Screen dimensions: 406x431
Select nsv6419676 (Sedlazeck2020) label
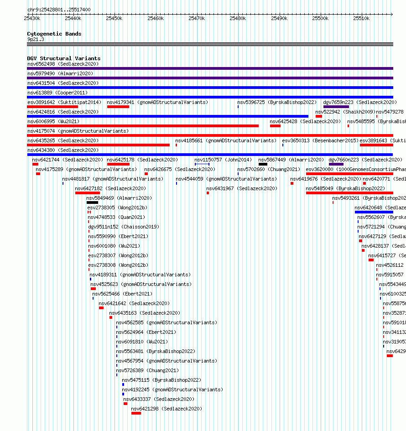tap(326, 179)
